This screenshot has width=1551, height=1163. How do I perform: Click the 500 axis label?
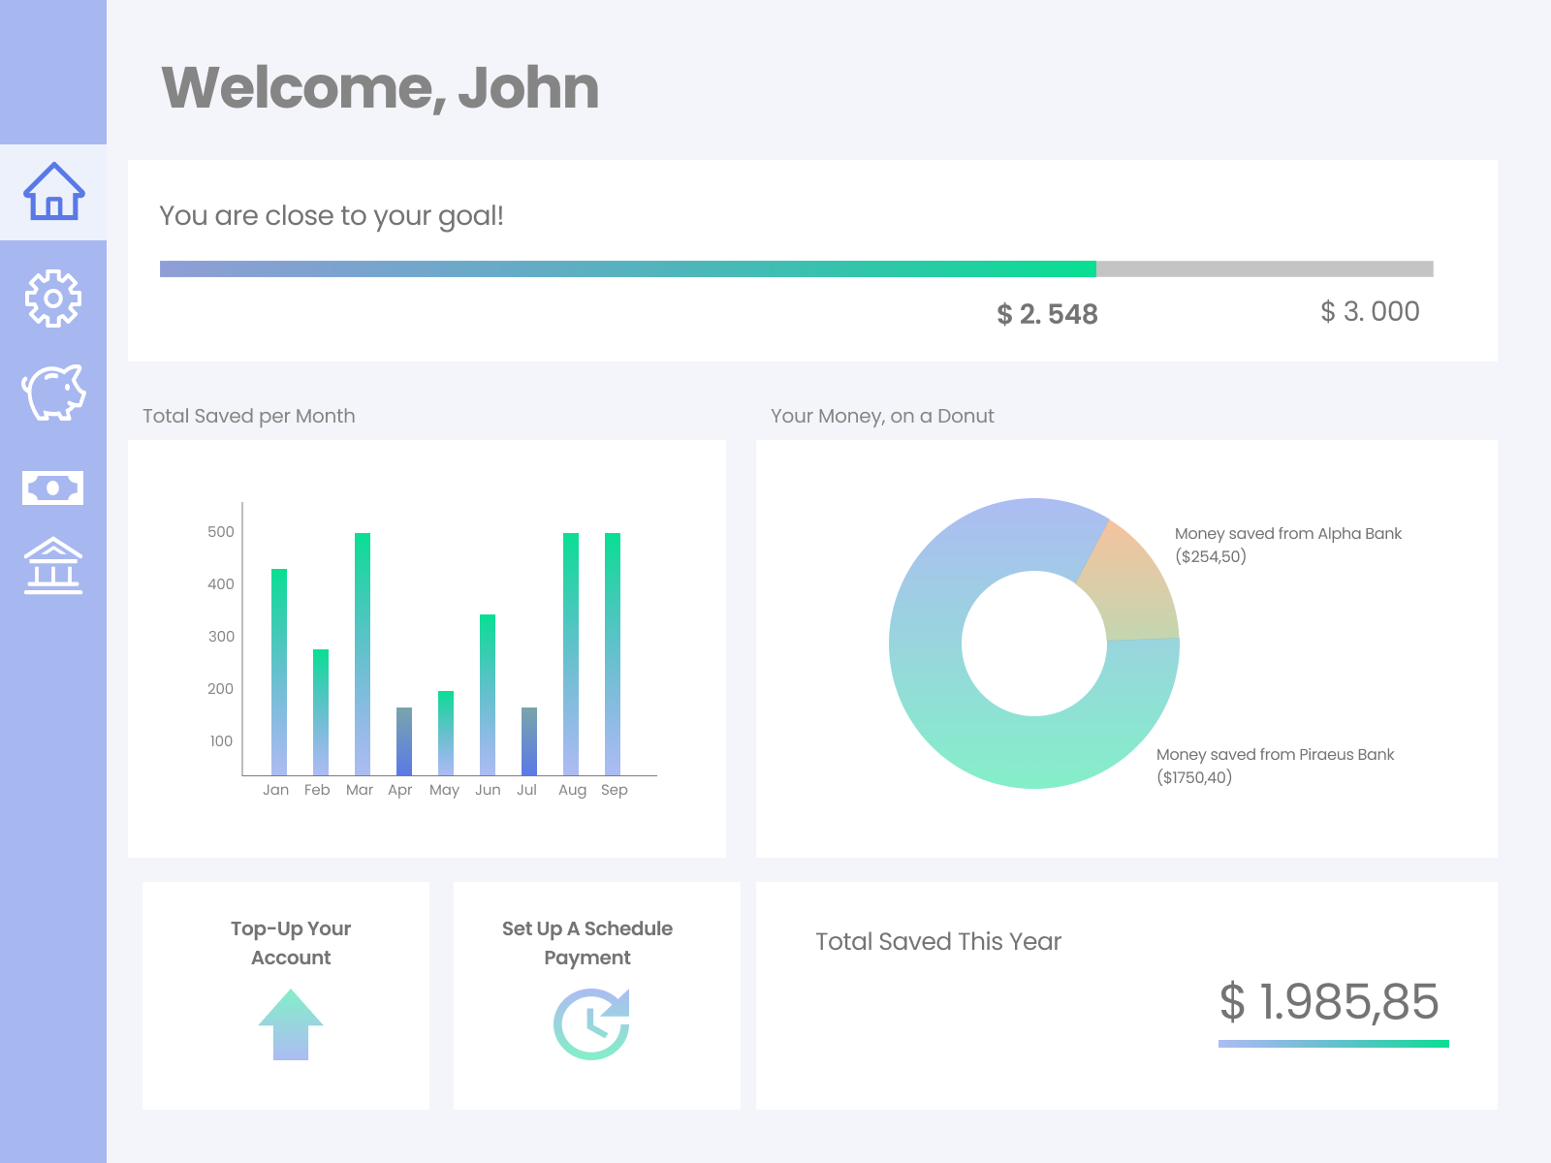click(221, 532)
